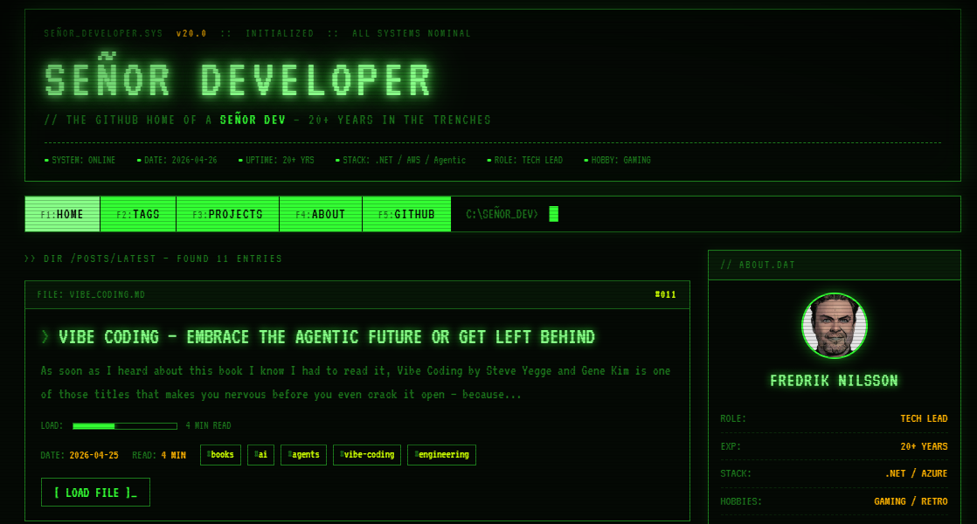This screenshot has height=524, width=977.
Task: Select the F4:ABOUT tab
Action: [320, 213]
